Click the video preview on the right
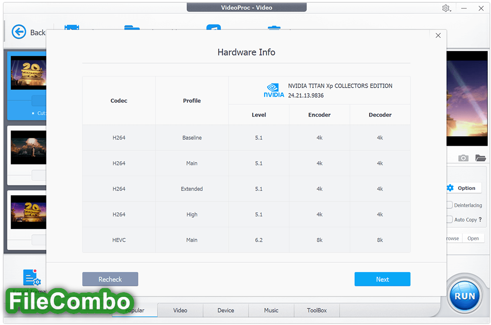The width and height of the screenshot is (491, 325). pos(467,98)
